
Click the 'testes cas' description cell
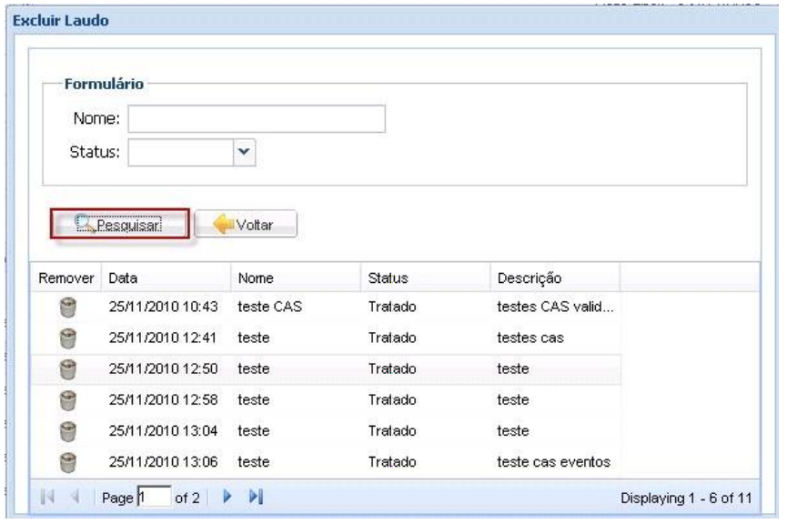coord(530,338)
